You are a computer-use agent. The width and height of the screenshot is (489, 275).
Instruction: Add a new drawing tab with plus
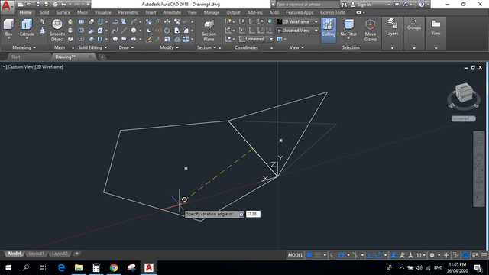(102, 57)
